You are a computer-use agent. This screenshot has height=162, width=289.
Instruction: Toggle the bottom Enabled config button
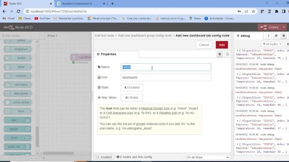click(x=104, y=157)
